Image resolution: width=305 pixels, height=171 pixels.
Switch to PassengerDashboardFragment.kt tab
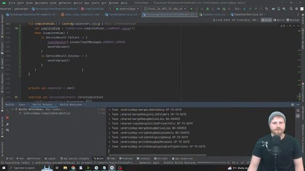pos(32,15)
